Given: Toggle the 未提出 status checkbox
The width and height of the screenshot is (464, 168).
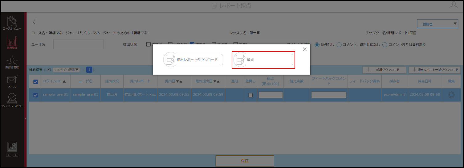Looking at the screenshot, I should coord(149,44).
